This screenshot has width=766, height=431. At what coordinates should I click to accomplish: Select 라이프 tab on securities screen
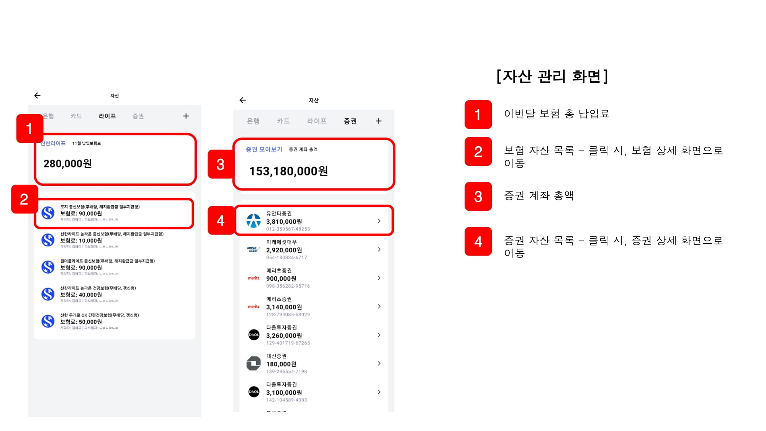tap(317, 121)
